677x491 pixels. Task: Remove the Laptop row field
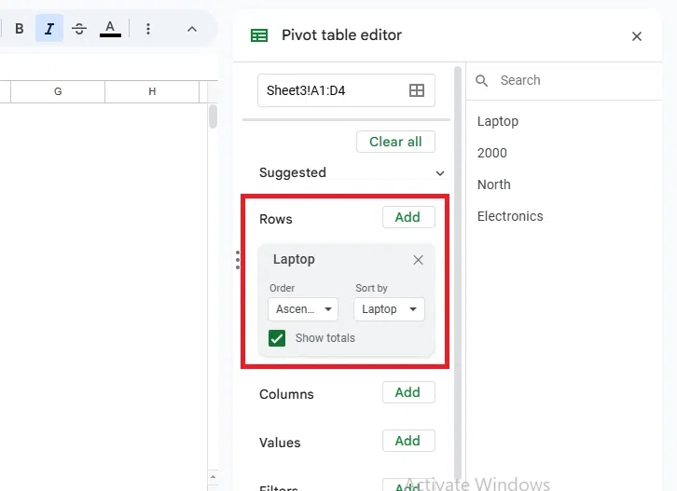pyautogui.click(x=418, y=260)
